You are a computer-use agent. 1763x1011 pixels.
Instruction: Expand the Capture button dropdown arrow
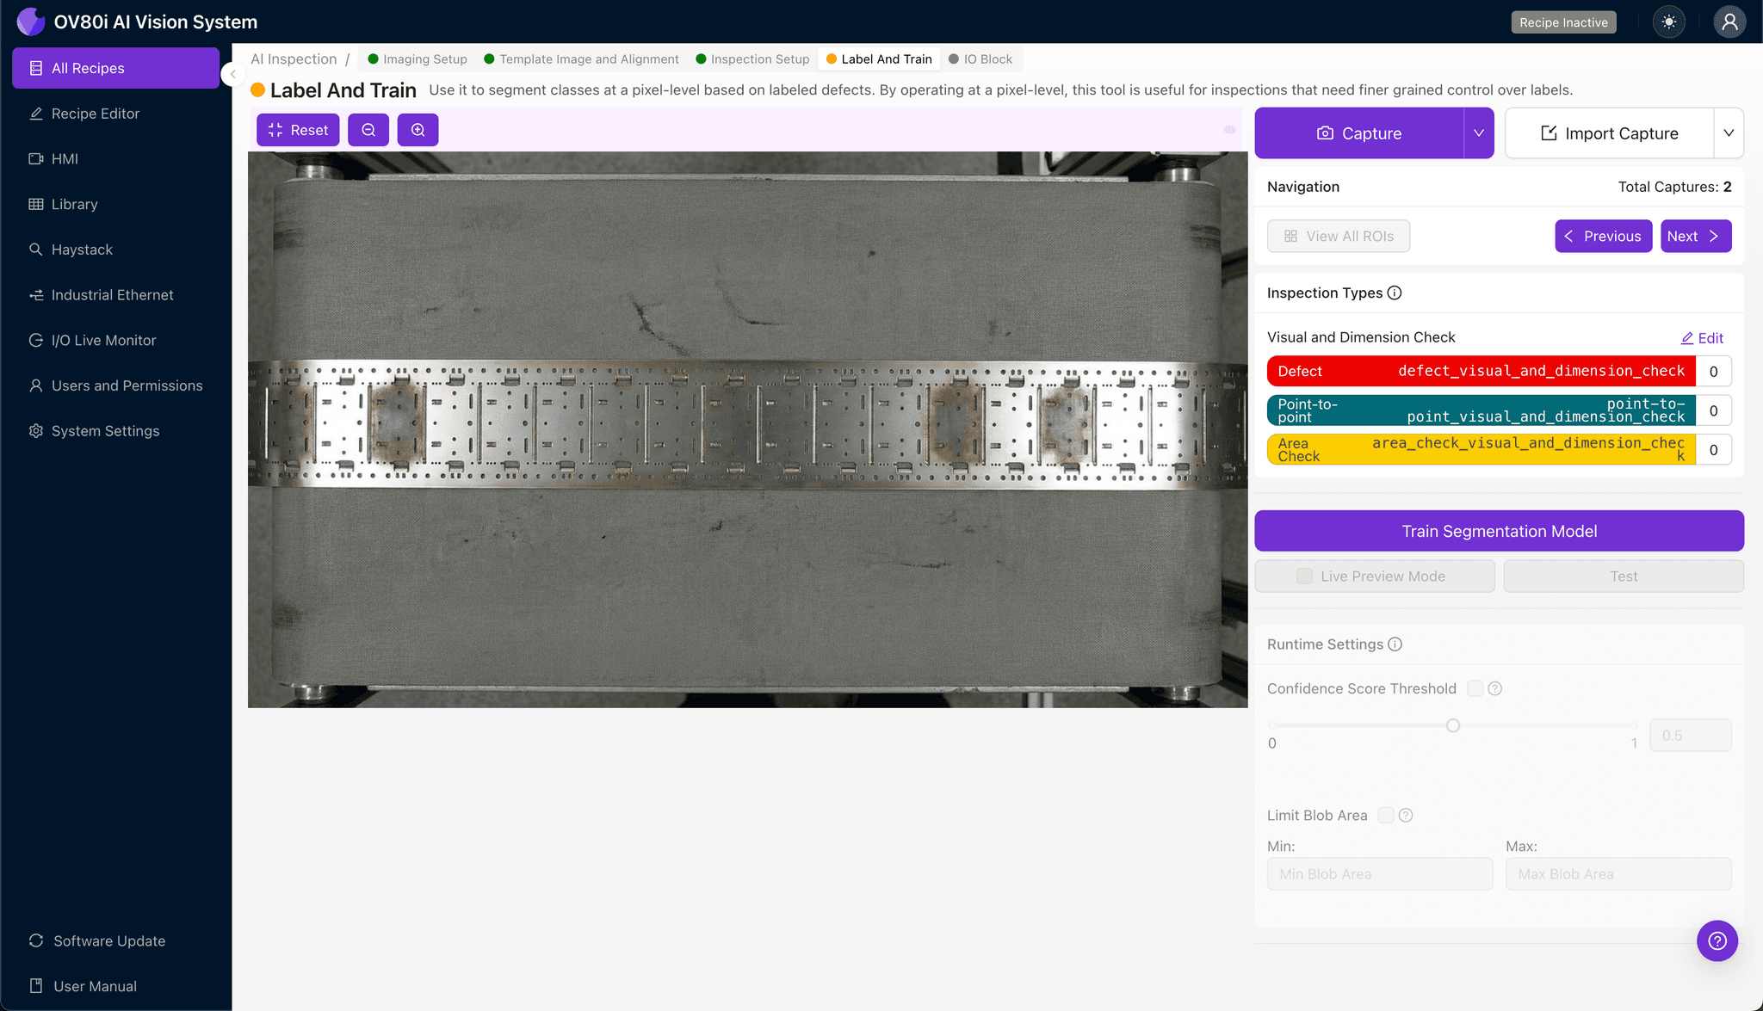(x=1478, y=133)
